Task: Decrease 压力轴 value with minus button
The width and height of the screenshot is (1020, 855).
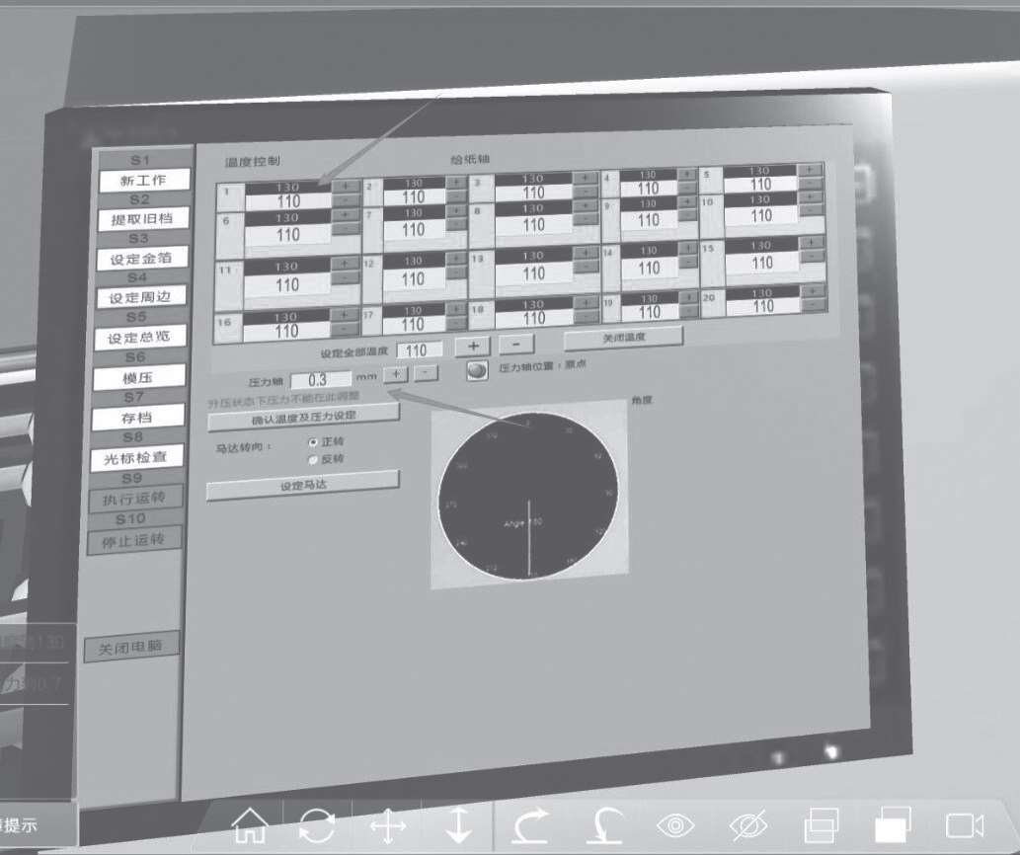Action: tap(426, 373)
